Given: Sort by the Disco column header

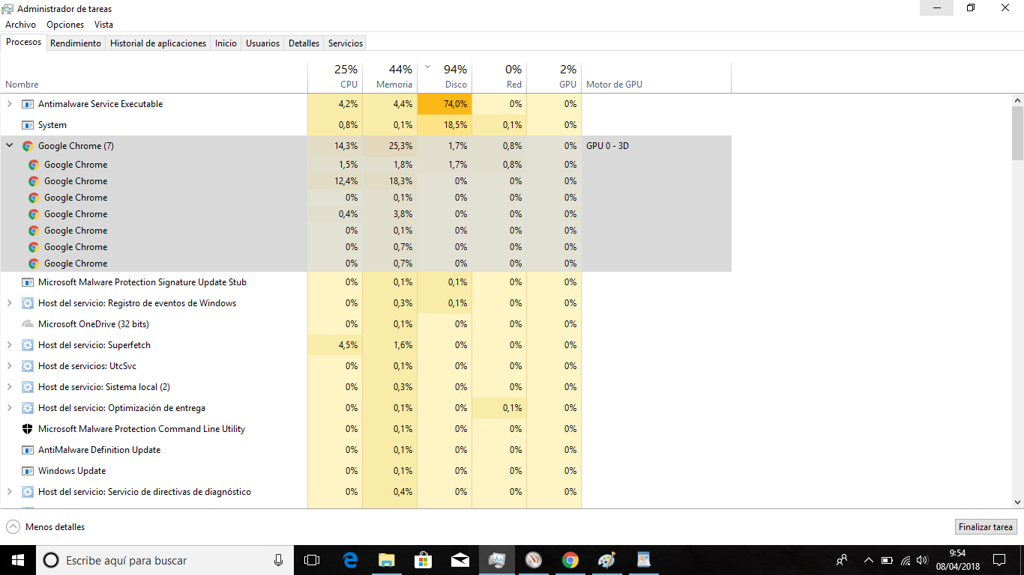Looking at the screenshot, I should click(445, 77).
